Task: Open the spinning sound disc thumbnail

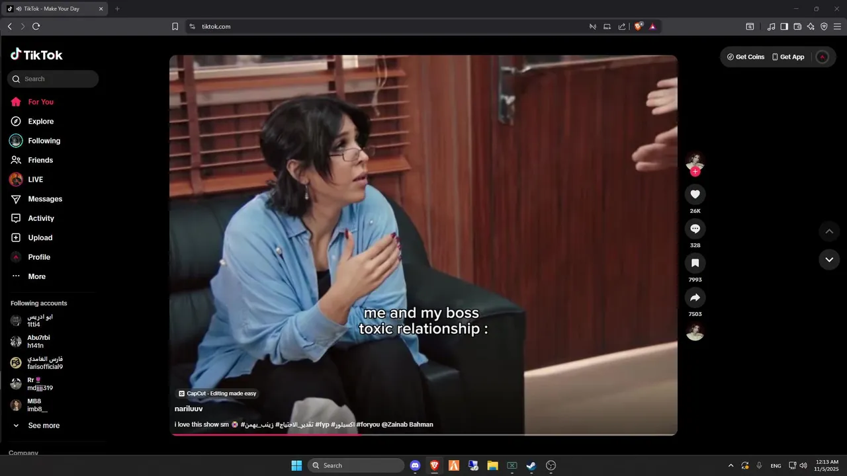Action: pyautogui.click(x=695, y=332)
